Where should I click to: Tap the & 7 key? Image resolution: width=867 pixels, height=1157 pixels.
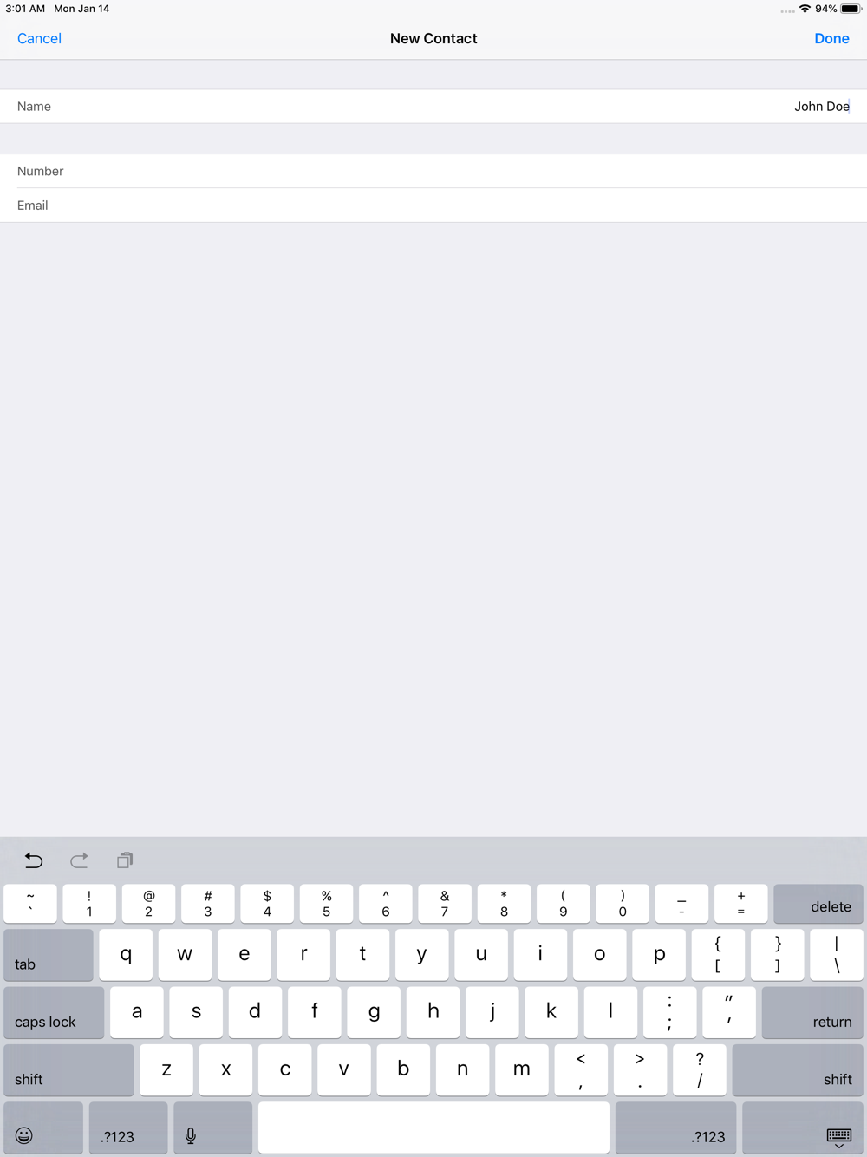click(445, 904)
